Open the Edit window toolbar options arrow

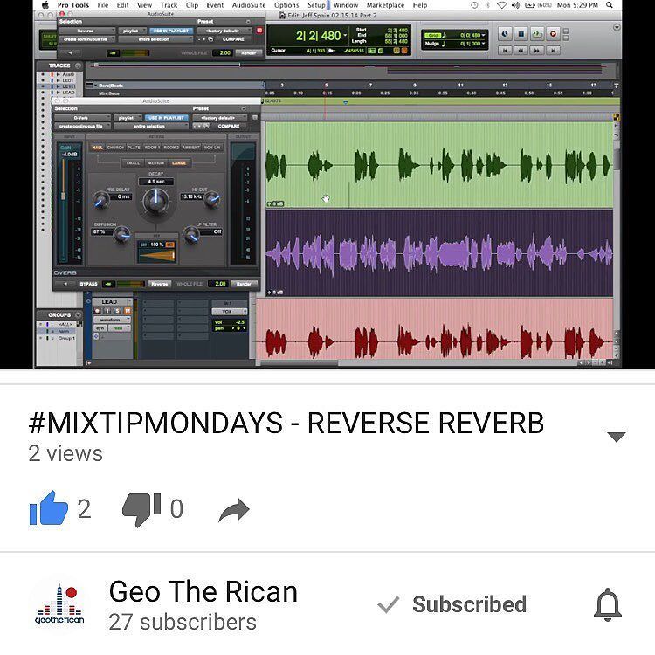(617, 28)
